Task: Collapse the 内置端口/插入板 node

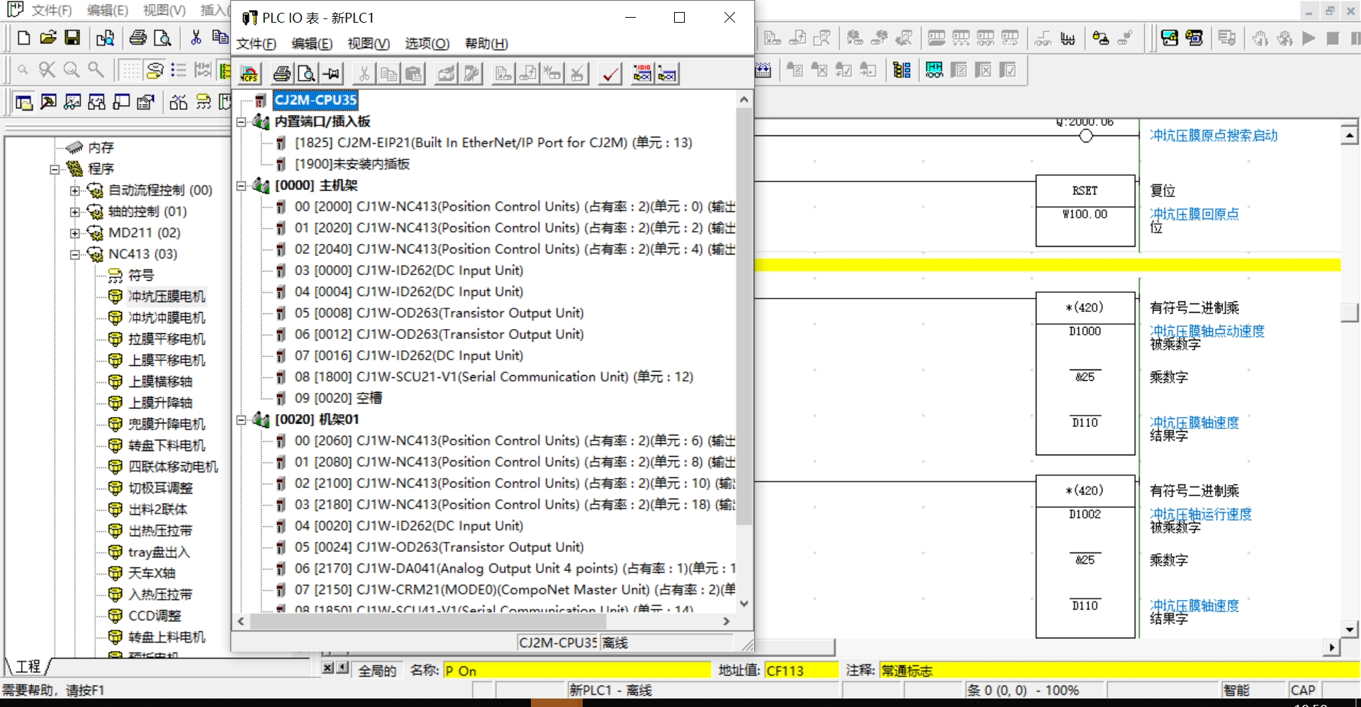Action: click(x=241, y=122)
